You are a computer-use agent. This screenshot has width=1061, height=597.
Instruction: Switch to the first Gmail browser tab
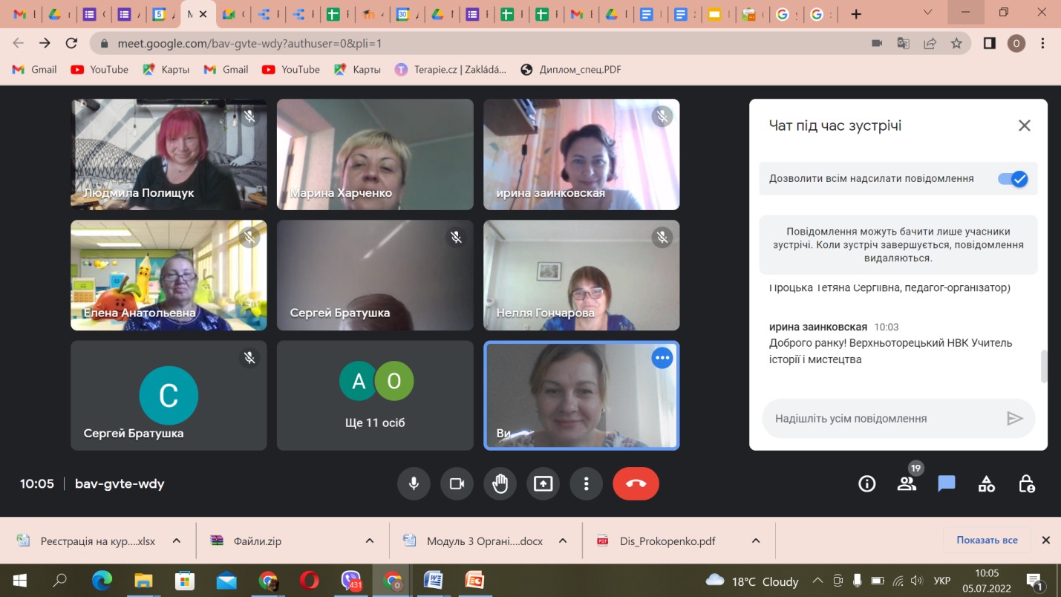pos(25,14)
